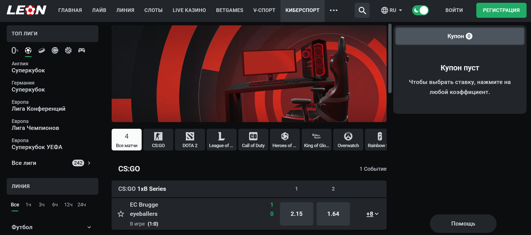Select the basketball icon filter
Viewport: 531px width, 235px height.
68,50
